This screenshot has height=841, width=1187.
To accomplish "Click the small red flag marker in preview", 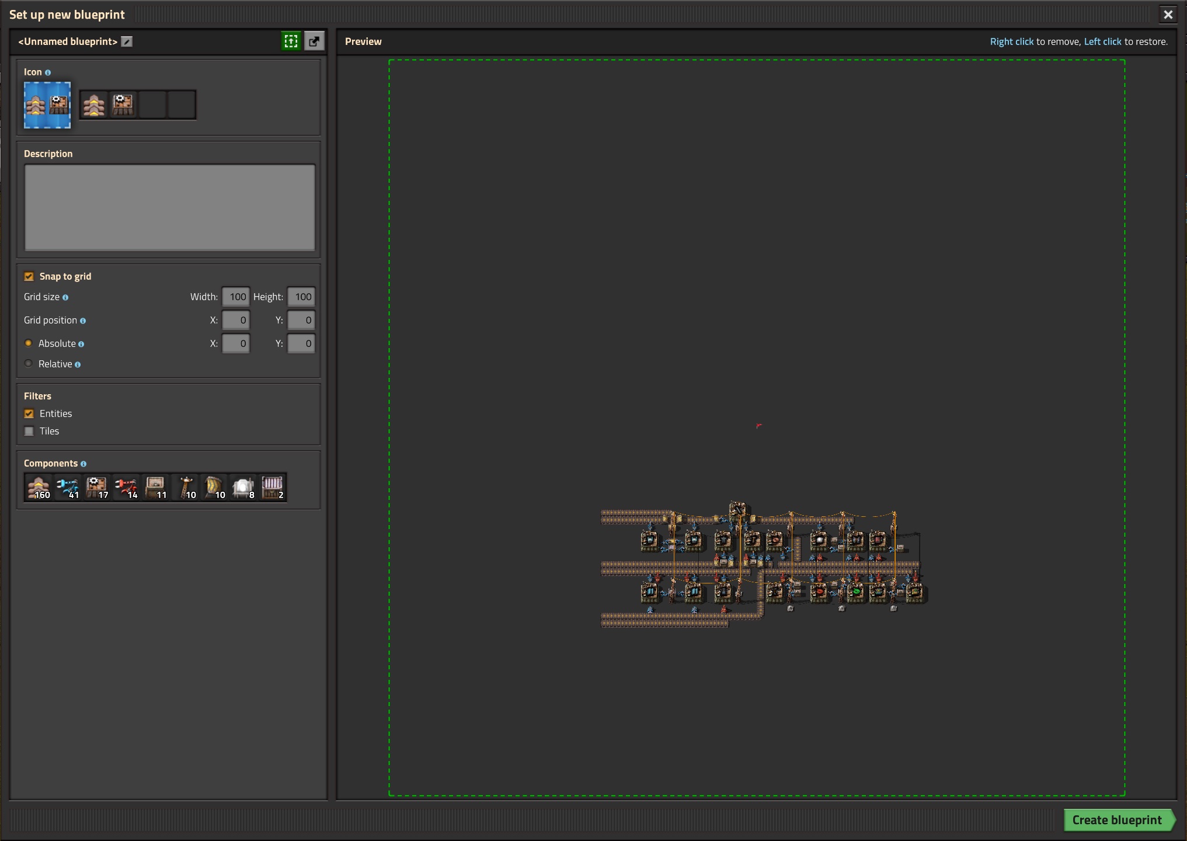I will pos(759,426).
